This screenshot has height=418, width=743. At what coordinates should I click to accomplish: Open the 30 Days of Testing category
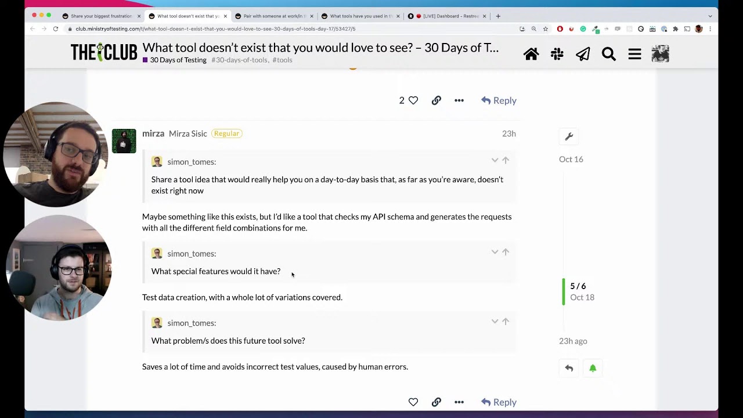pos(178,60)
